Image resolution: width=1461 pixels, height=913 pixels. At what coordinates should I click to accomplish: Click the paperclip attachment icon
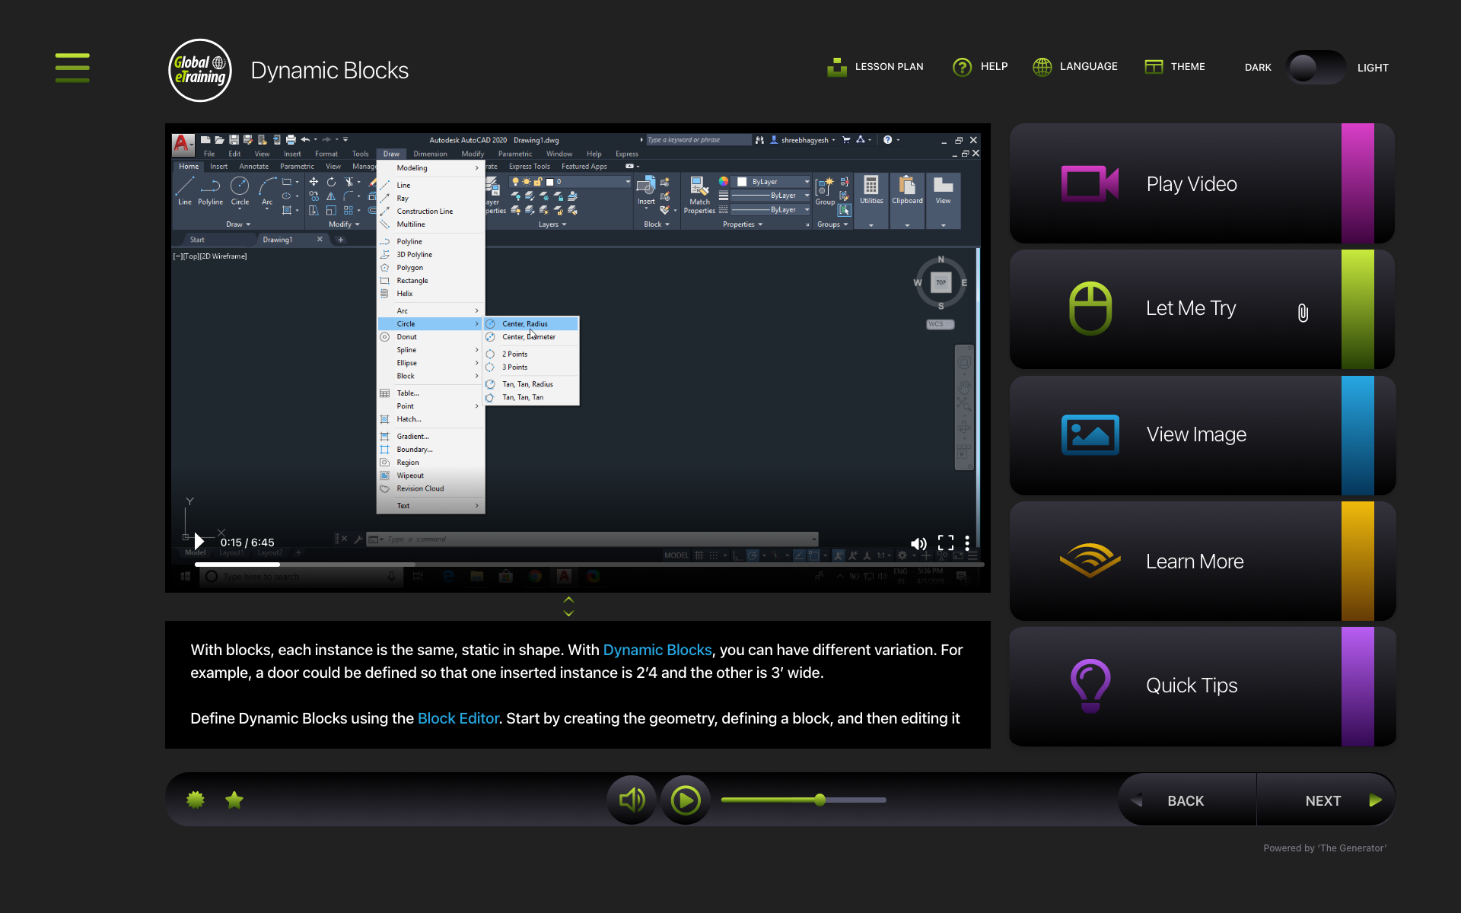1303,313
